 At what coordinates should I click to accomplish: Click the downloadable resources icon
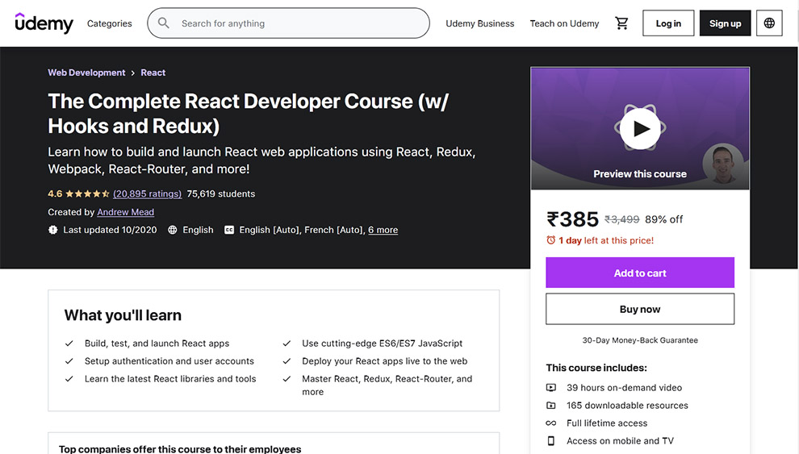click(551, 406)
